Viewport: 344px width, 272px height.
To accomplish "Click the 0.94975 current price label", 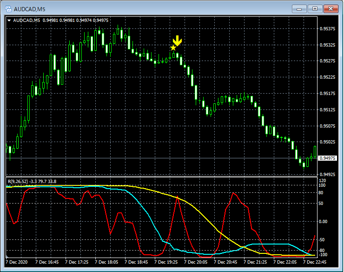I will pyautogui.click(x=327, y=158).
